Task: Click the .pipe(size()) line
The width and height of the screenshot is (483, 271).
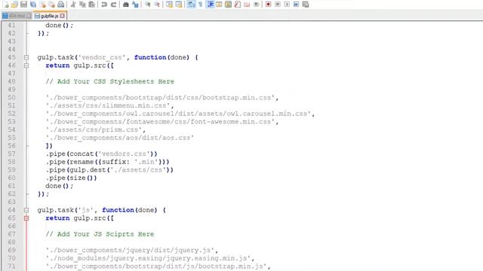Action: tap(71, 178)
